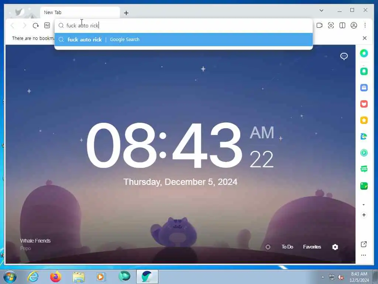Open the chat bubble icon on new tab page
The width and height of the screenshot is (378, 284).
(x=344, y=57)
